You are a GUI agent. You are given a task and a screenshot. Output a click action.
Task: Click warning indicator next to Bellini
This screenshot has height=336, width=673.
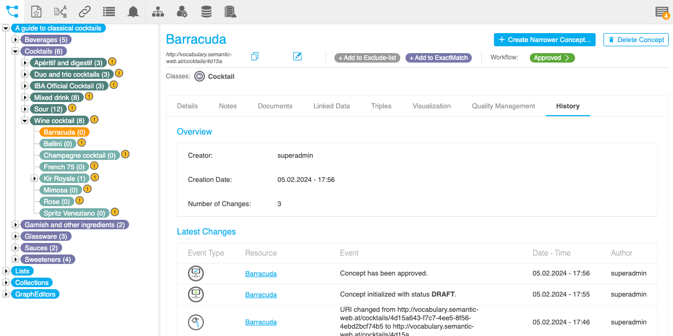tap(82, 143)
